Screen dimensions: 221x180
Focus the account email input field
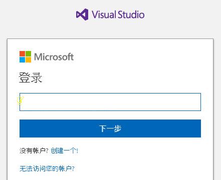click(x=110, y=102)
